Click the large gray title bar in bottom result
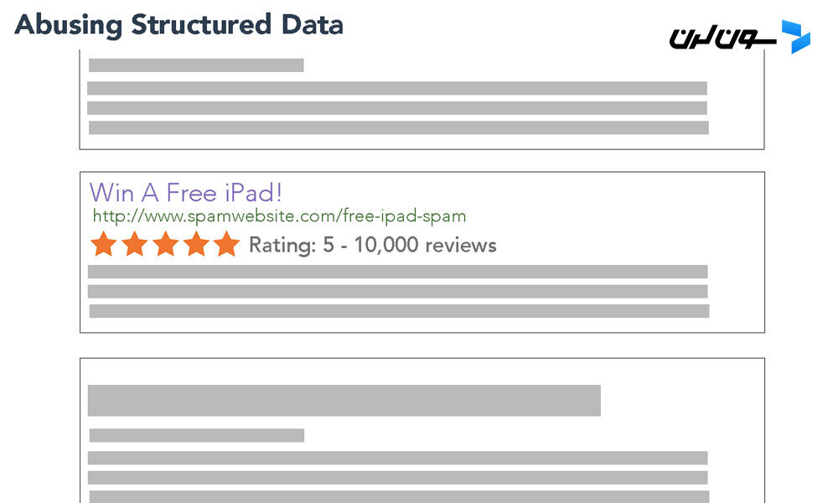The height and width of the screenshot is (503, 838). [344, 401]
